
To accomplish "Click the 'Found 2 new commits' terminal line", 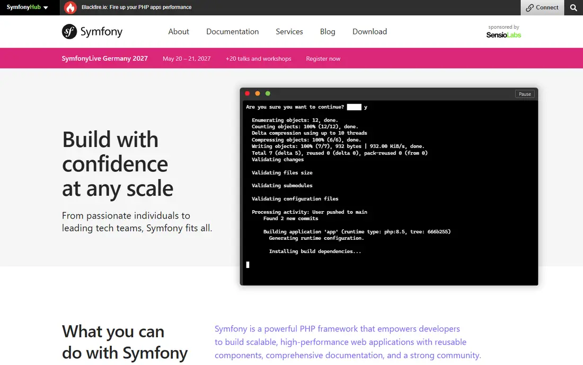I will (291, 219).
